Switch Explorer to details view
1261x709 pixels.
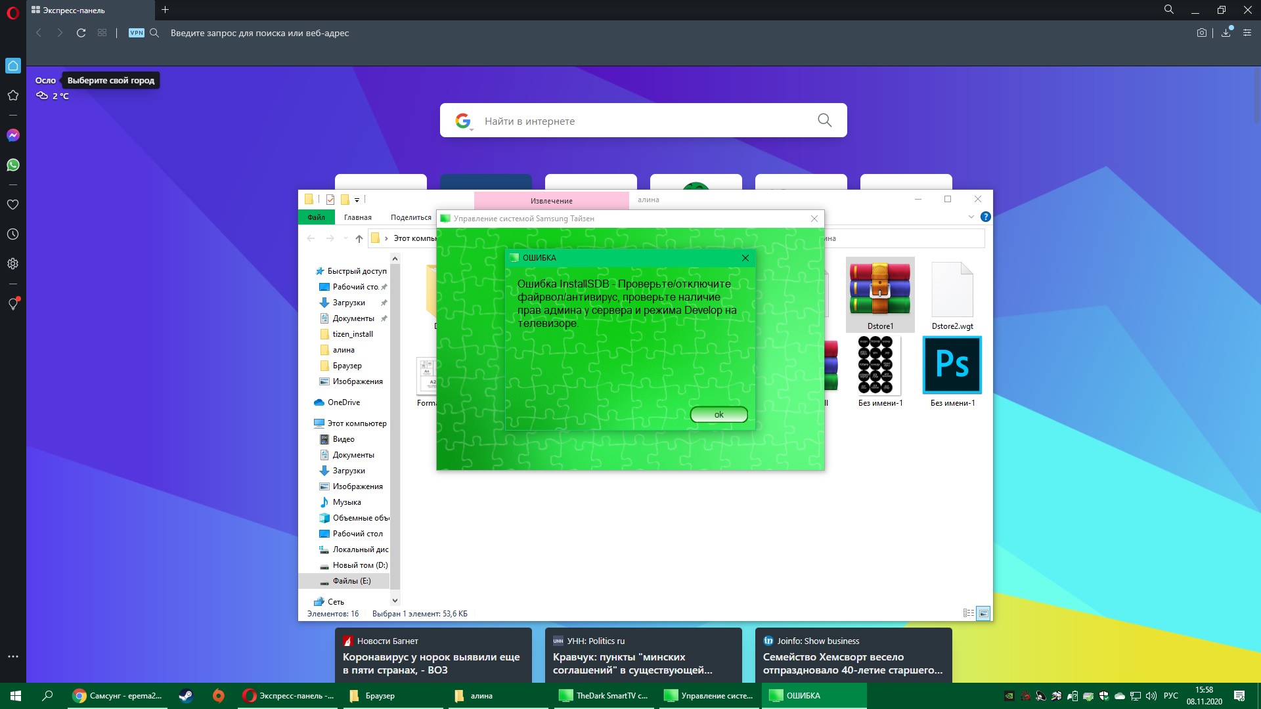(x=968, y=613)
